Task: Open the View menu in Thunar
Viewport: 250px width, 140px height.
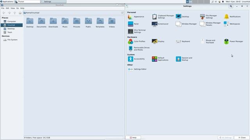Action: (x=12, y=8)
